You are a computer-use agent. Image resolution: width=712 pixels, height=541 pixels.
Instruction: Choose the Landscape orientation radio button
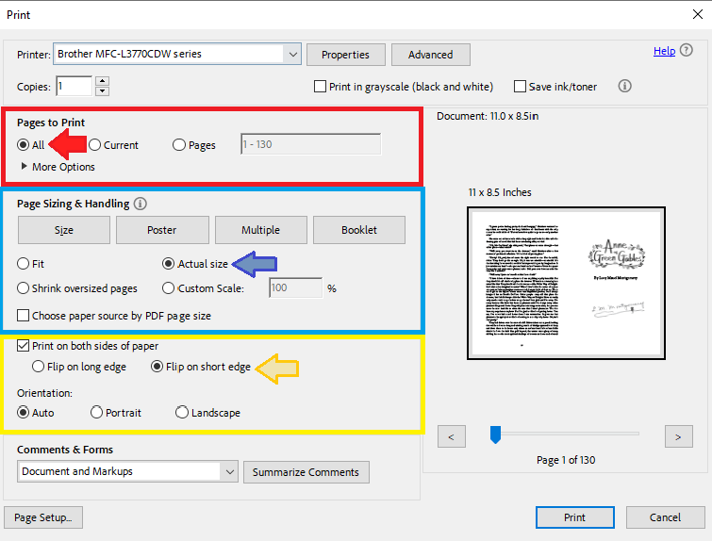(x=182, y=413)
